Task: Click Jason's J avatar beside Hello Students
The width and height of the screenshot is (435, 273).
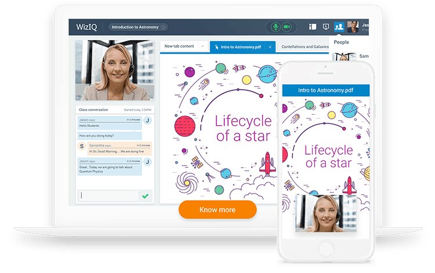Action: click(147, 121)
